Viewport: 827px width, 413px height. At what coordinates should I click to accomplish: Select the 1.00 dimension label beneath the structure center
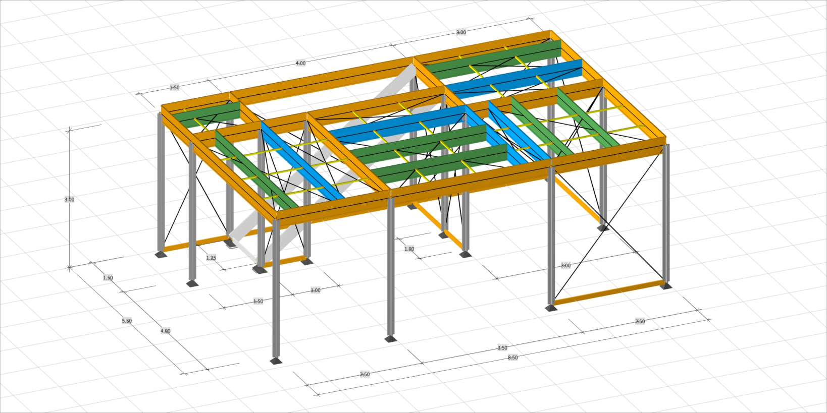(x=409, y=249)
